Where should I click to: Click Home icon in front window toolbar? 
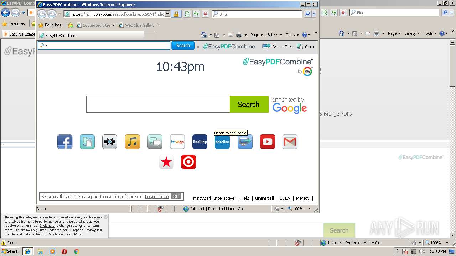pos(204,35)
